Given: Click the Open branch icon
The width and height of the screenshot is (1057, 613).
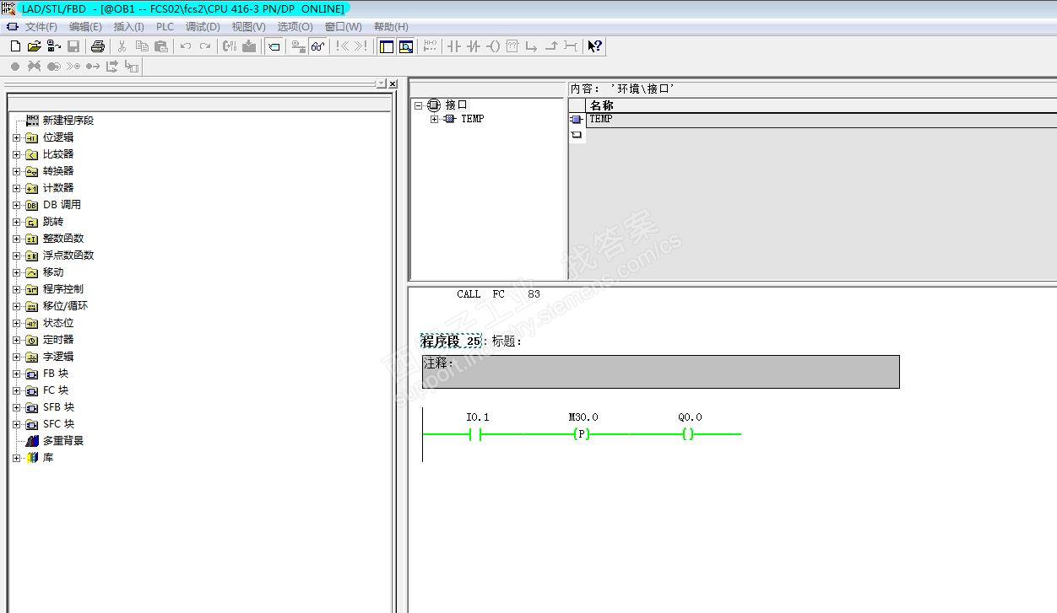Looking at the screenshot, I should [x=532, y=46].
